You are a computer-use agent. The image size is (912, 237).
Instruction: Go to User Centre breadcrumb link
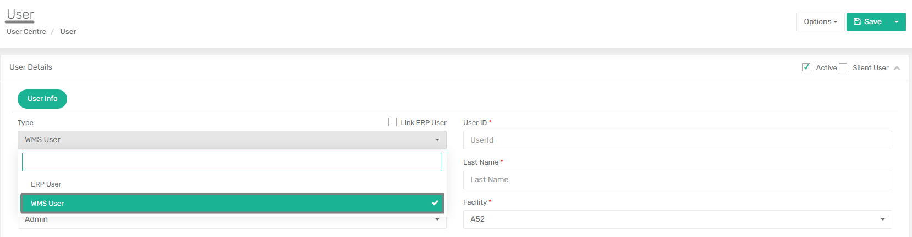pyautogui.click(x=26, y=32)
